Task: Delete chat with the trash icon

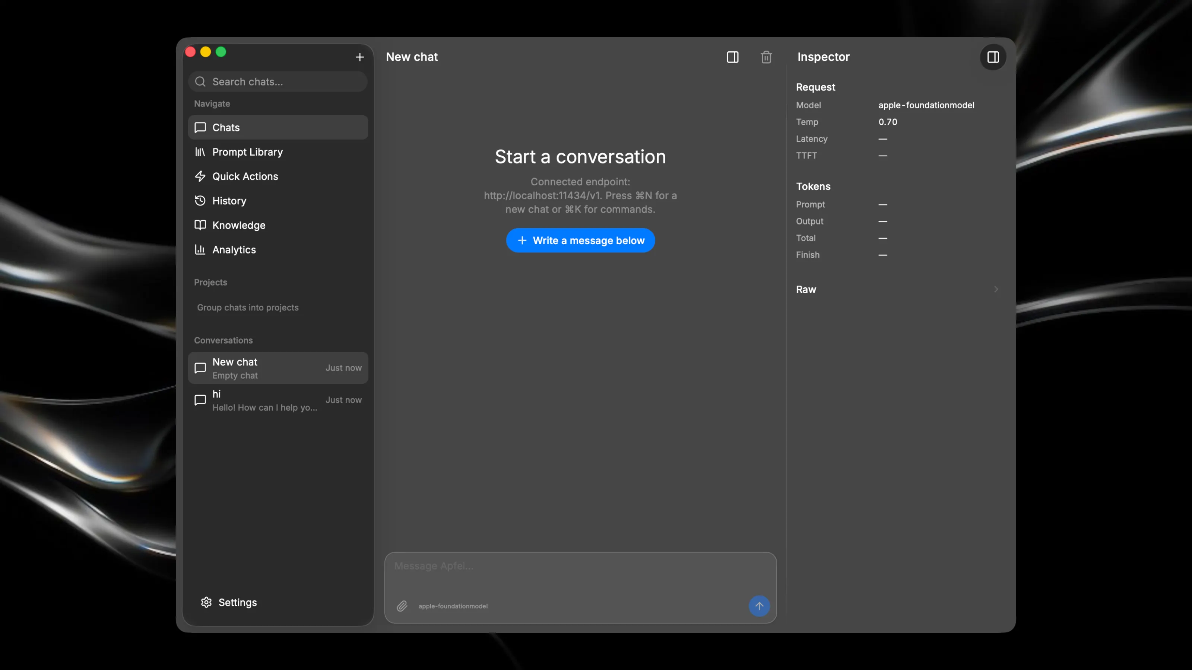Action: (x=766, y=57)
